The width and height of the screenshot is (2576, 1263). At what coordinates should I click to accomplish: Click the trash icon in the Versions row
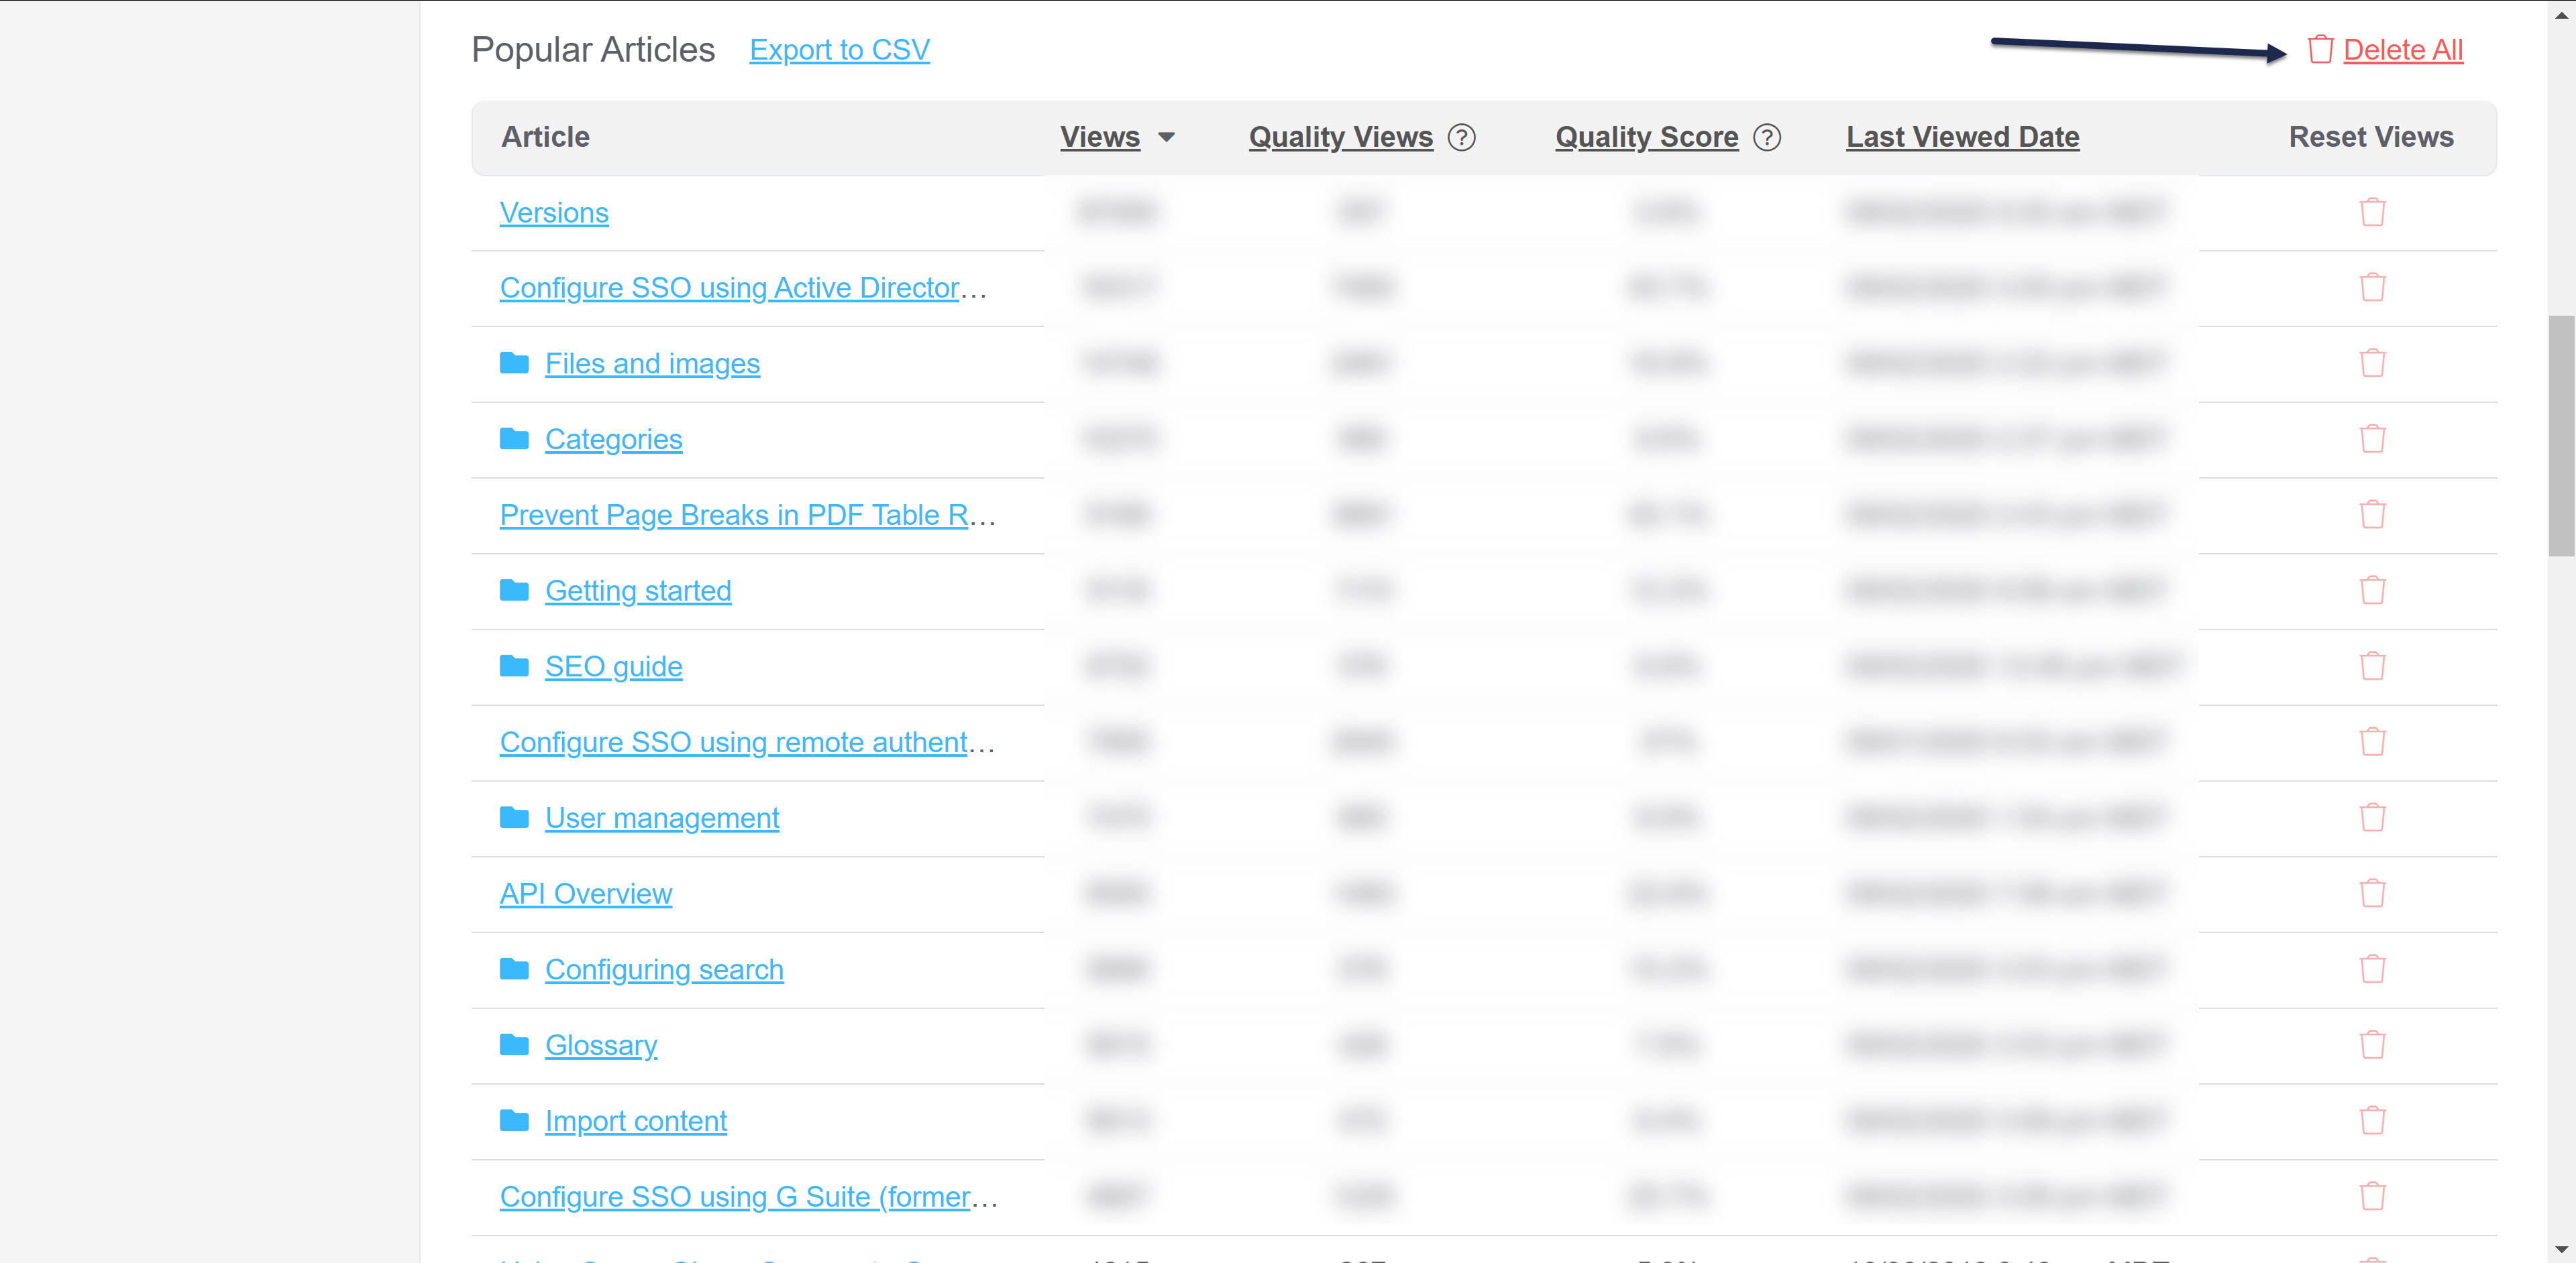pos(2372,212)
